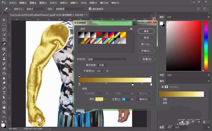Select the Hand tool
Viewport: 212px width, 131px height.
[x=4, y=107]
